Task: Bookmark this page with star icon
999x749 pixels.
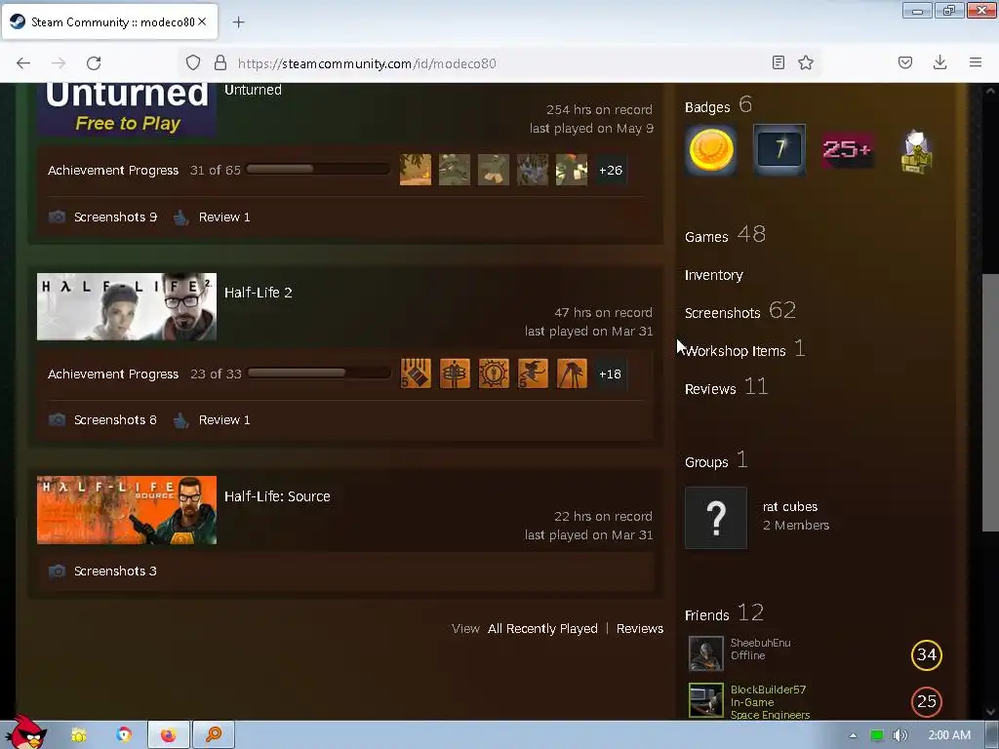Action: (x=806, y=62)
